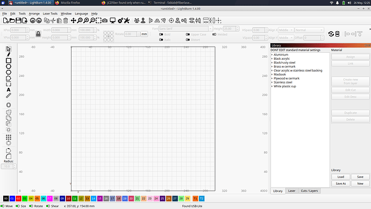Toggle the aspect ratio lock icon
Image resolution: width=371 pixels, height=209 pixels.
(38, 34)
